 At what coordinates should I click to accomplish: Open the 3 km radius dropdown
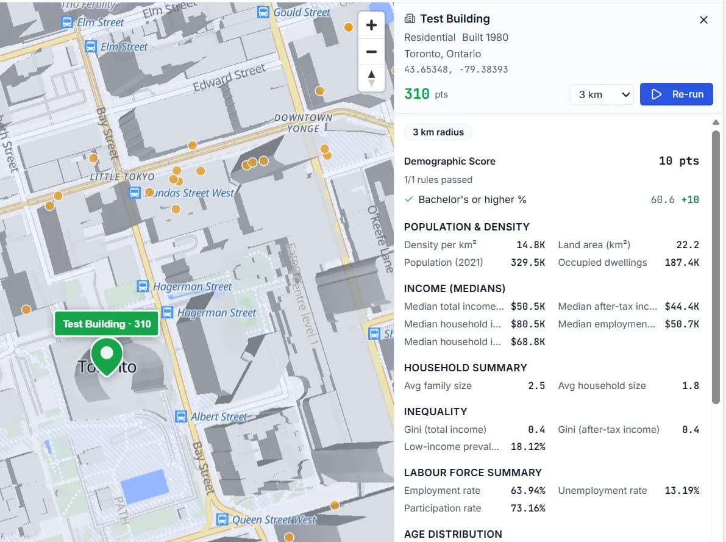(x=601, y=94)
